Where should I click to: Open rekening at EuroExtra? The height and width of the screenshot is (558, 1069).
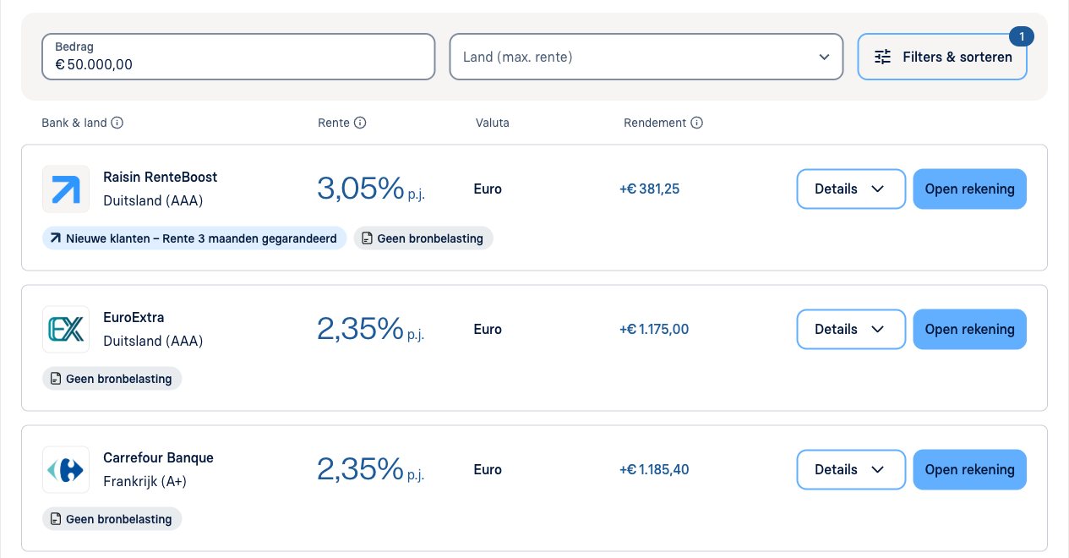(x=969, y=329)
